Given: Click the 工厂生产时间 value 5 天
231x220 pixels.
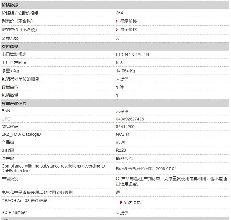Looking at the screenshot, I should (x=120, y=63).
